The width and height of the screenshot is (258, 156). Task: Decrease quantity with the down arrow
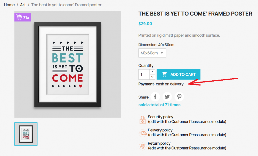(152, 77)
